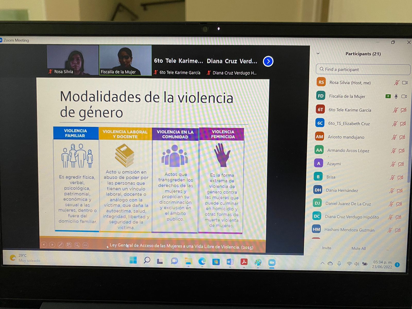Image resolution: width=412 pixels, height=309 pixels.
Task: Unmute Ariosto mandujano microphone
Action: pos(394,137)
